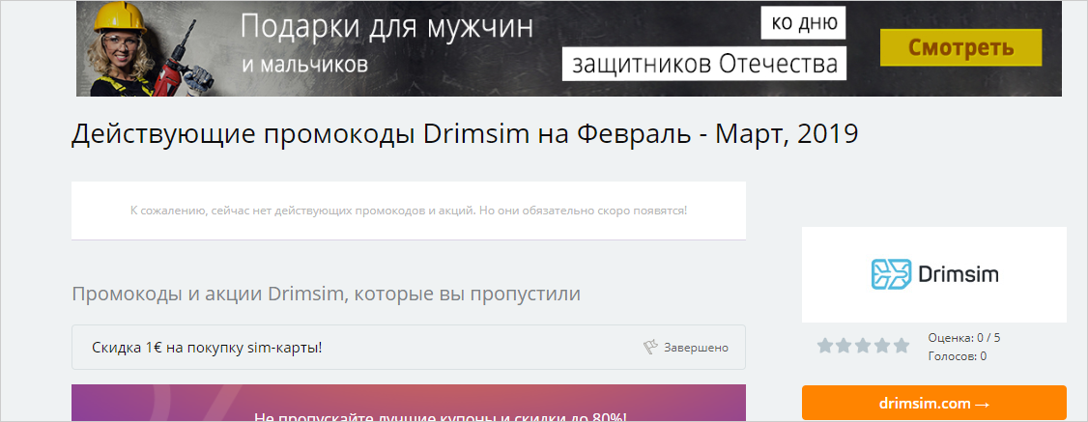
Task: Click the Завершено status label
Action: tap(696, 348)
